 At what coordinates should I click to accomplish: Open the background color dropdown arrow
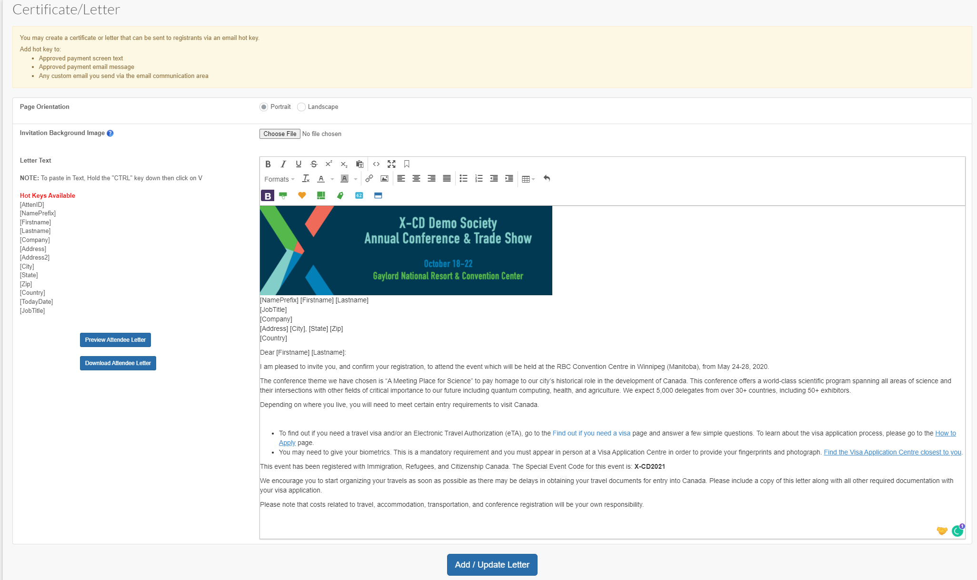tap(355, 179)
